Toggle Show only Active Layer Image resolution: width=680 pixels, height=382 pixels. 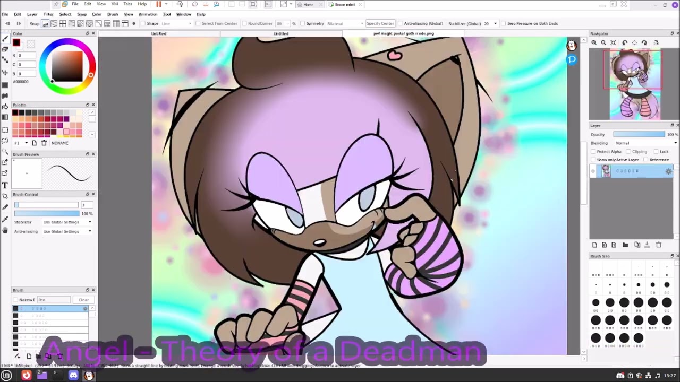coord(593,160)
